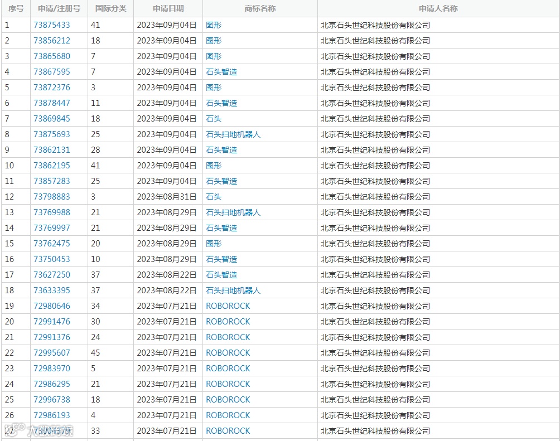This screenshot has height=441, width=560.
Task: Open application number 73869845 link
Action: pyautogui.click(x=52, y=119)
